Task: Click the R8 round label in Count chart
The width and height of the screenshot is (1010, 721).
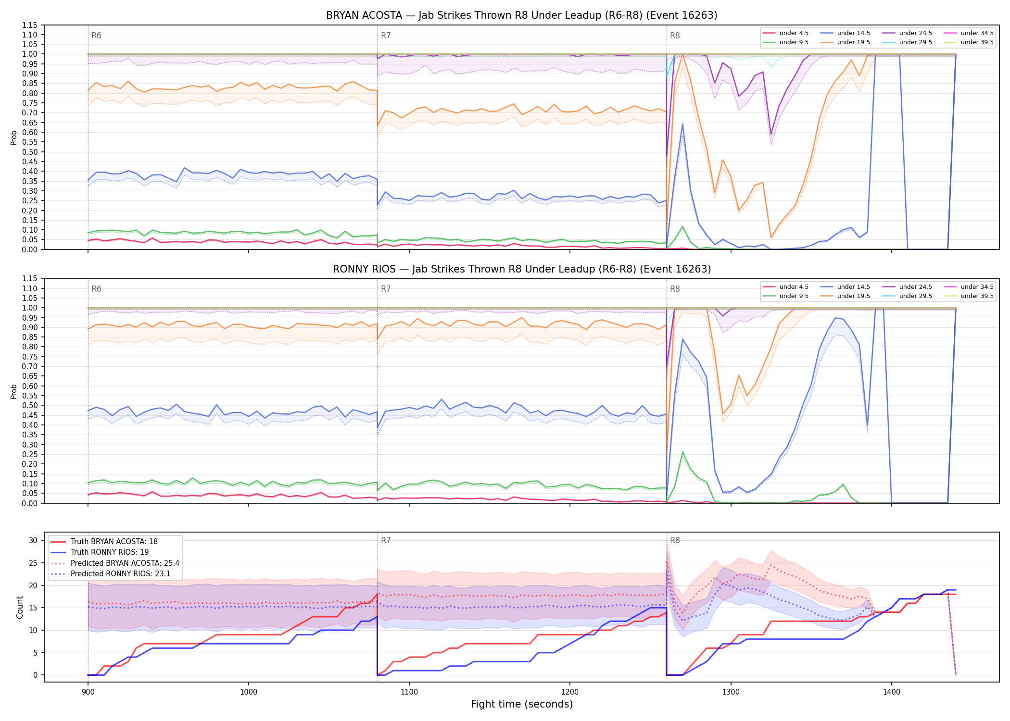Action: click(x=675, y=540)
